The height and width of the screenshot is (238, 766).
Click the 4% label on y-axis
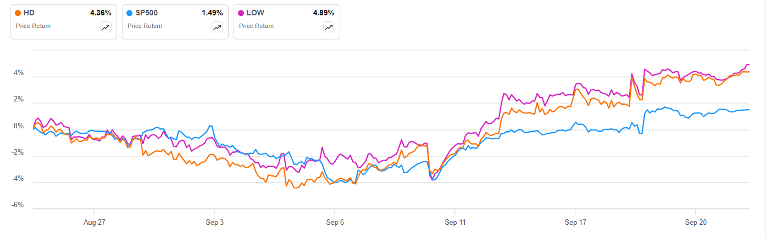19,73
